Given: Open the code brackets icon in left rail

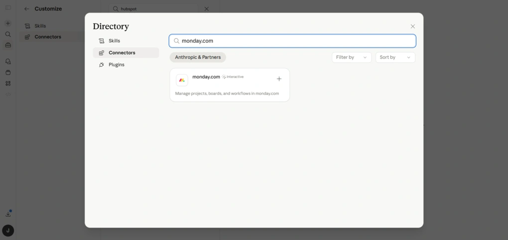Looking at the screenshot, I should coord(8,94).
